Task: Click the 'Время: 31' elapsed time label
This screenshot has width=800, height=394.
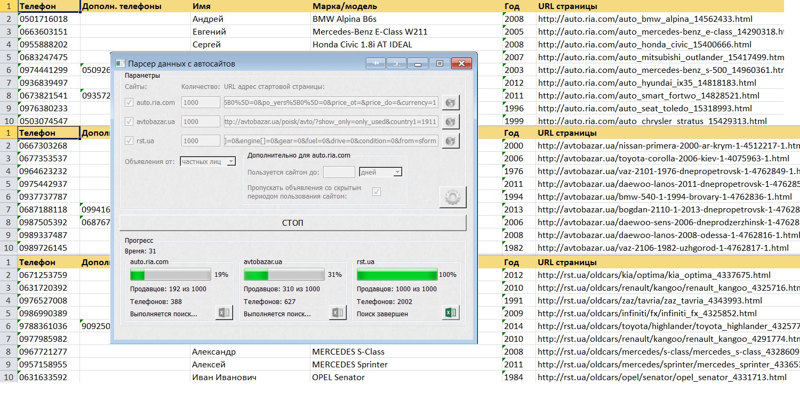Action: pyautogui.click(x=140, y=251)
